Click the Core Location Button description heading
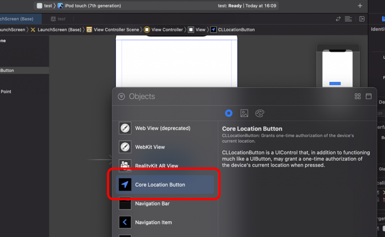Screen dimensions: 385x237 pyautogui.click(x=252, y=129)
